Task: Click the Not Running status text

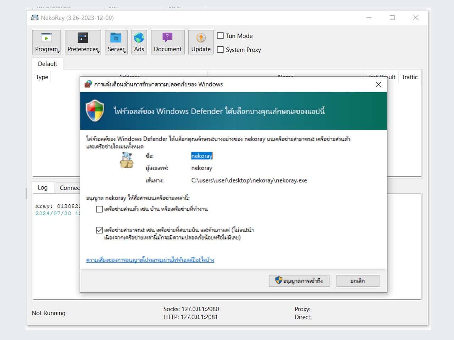Action: click(x=49, y=313)
